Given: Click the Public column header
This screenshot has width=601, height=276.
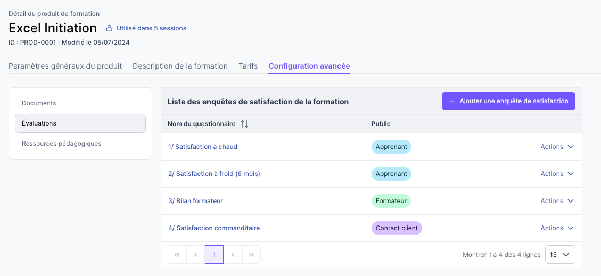Looking at the screenshot, I should click(381, 124).
